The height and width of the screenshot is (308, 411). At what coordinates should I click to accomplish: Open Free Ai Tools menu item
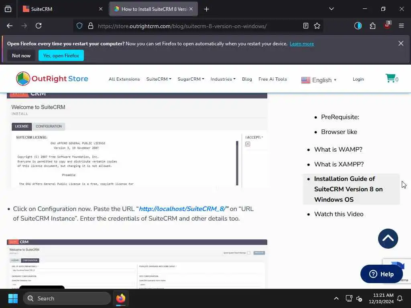click(273, 79)
